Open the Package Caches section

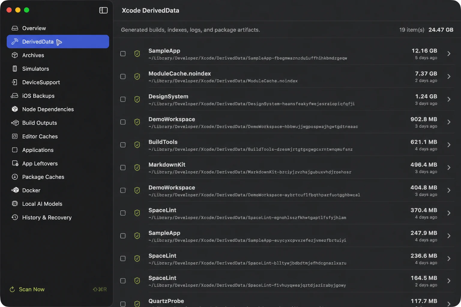[58, 177]
